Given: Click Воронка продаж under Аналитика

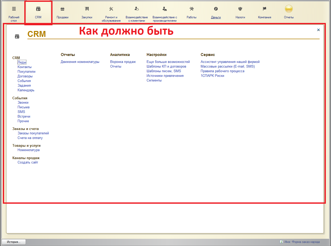Looking at the screenshot, I should coord(123,62).
